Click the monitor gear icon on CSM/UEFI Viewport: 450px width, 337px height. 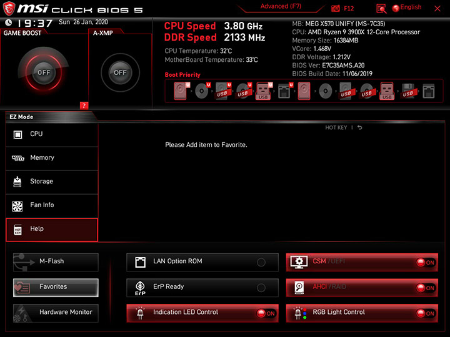point(299,262)
